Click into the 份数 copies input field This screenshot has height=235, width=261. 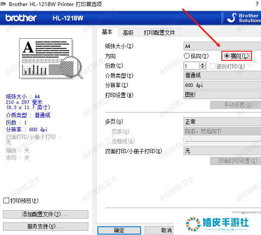pyautogui.click(x=191, y=66)
